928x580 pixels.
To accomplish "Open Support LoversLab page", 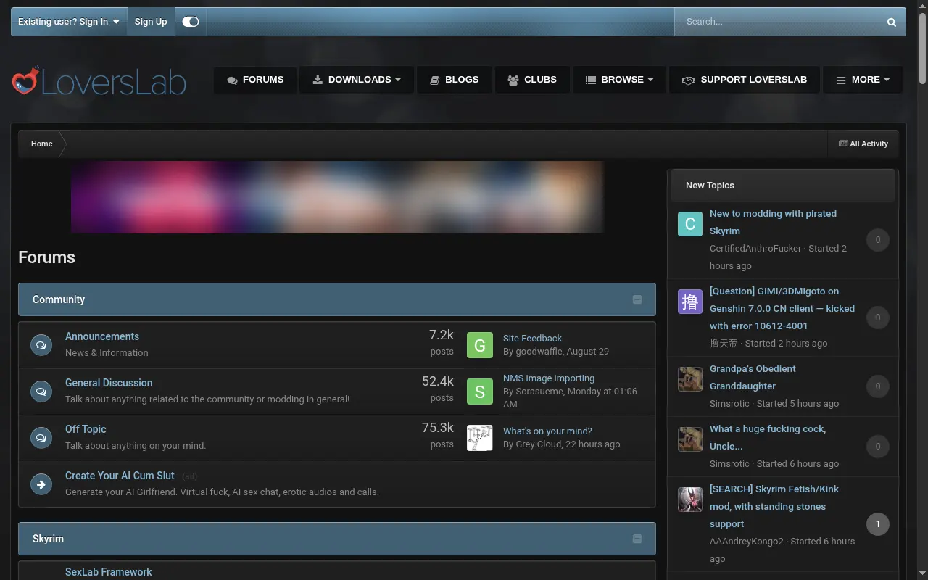I will [x=745, y=80].
